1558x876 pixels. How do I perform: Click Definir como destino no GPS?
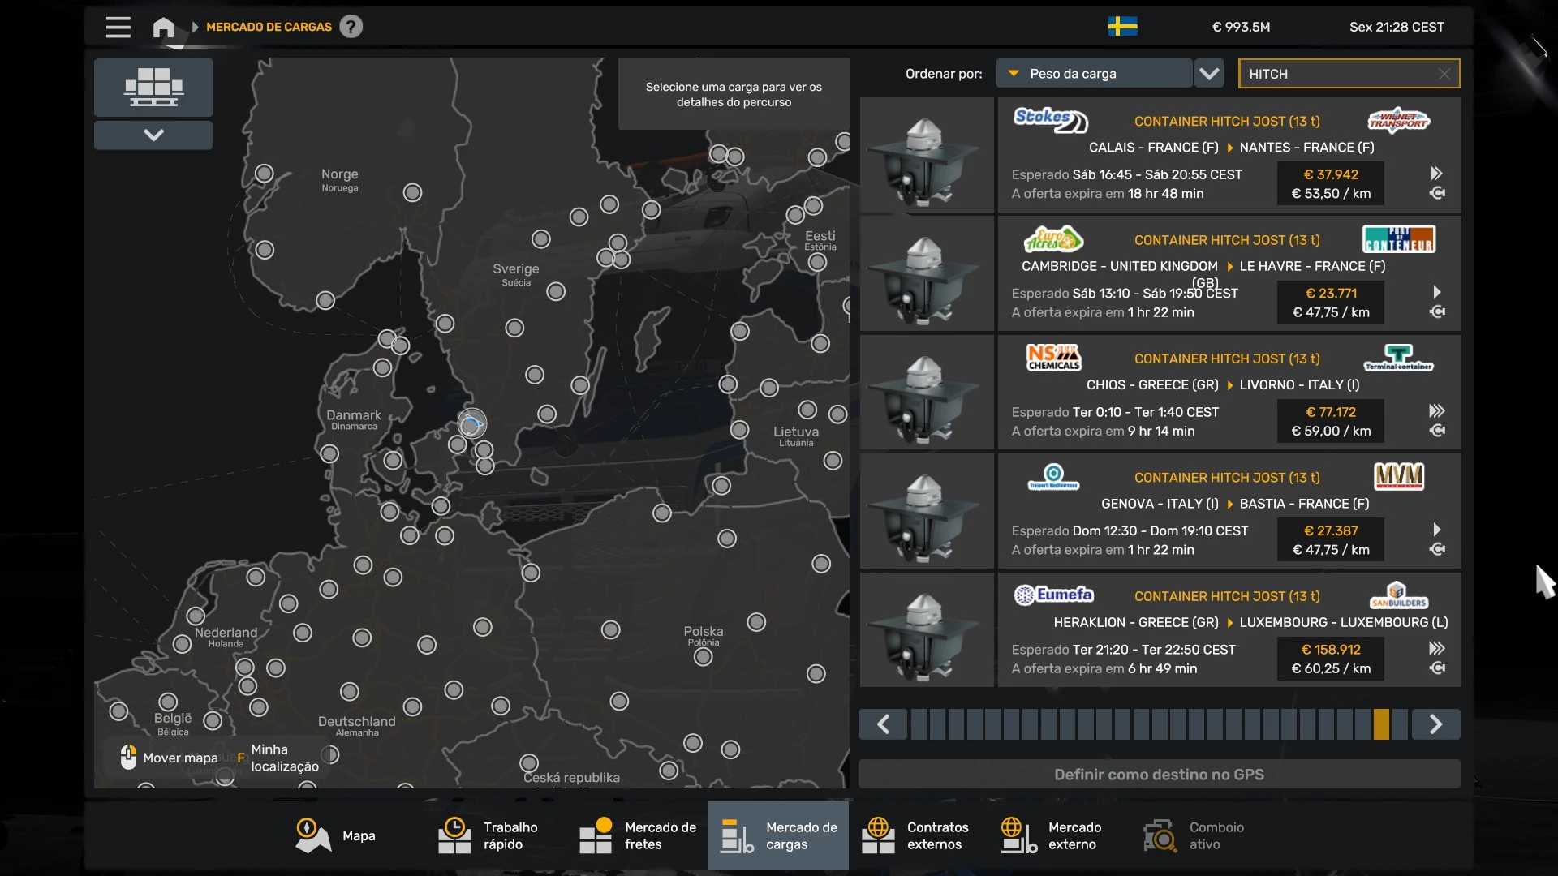coord(1159,775)
